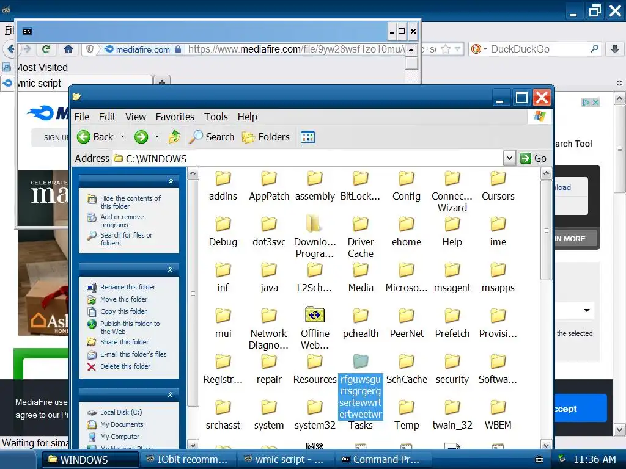Click the file list scroll up arrow

pos(546,173)
